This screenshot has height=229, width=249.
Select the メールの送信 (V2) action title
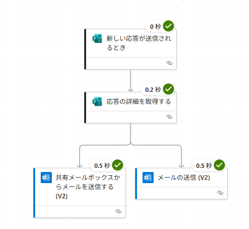[184, 178]
